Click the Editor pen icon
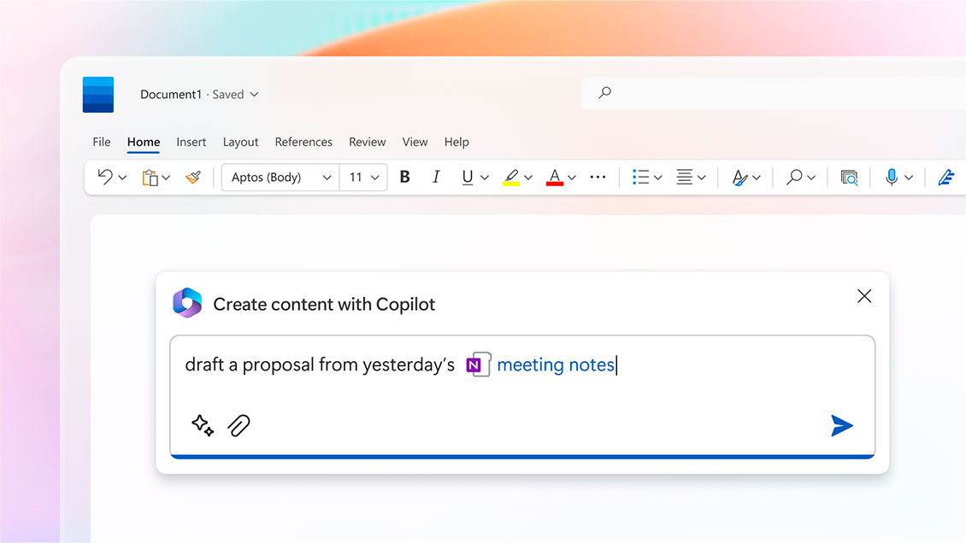Image resolution: width=966 pixels, height=543 pixels. pyautogui.click(x=945, y=177)
